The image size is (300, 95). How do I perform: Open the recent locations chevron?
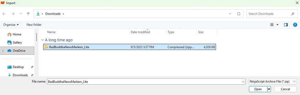21,14
